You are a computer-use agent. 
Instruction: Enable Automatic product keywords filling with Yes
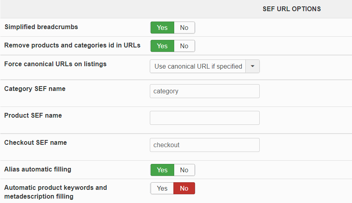pos(162,188)
